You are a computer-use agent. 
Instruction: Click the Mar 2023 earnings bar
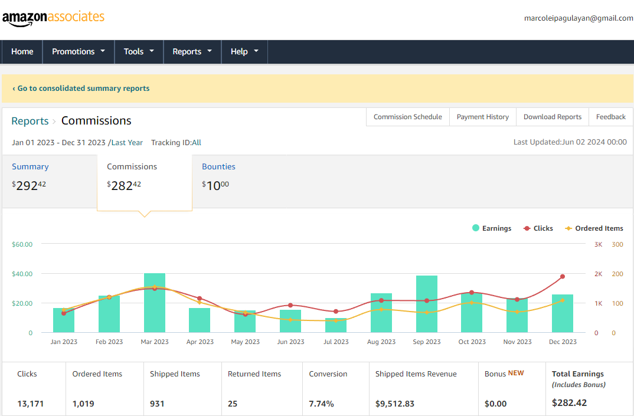tap(155, 303)
